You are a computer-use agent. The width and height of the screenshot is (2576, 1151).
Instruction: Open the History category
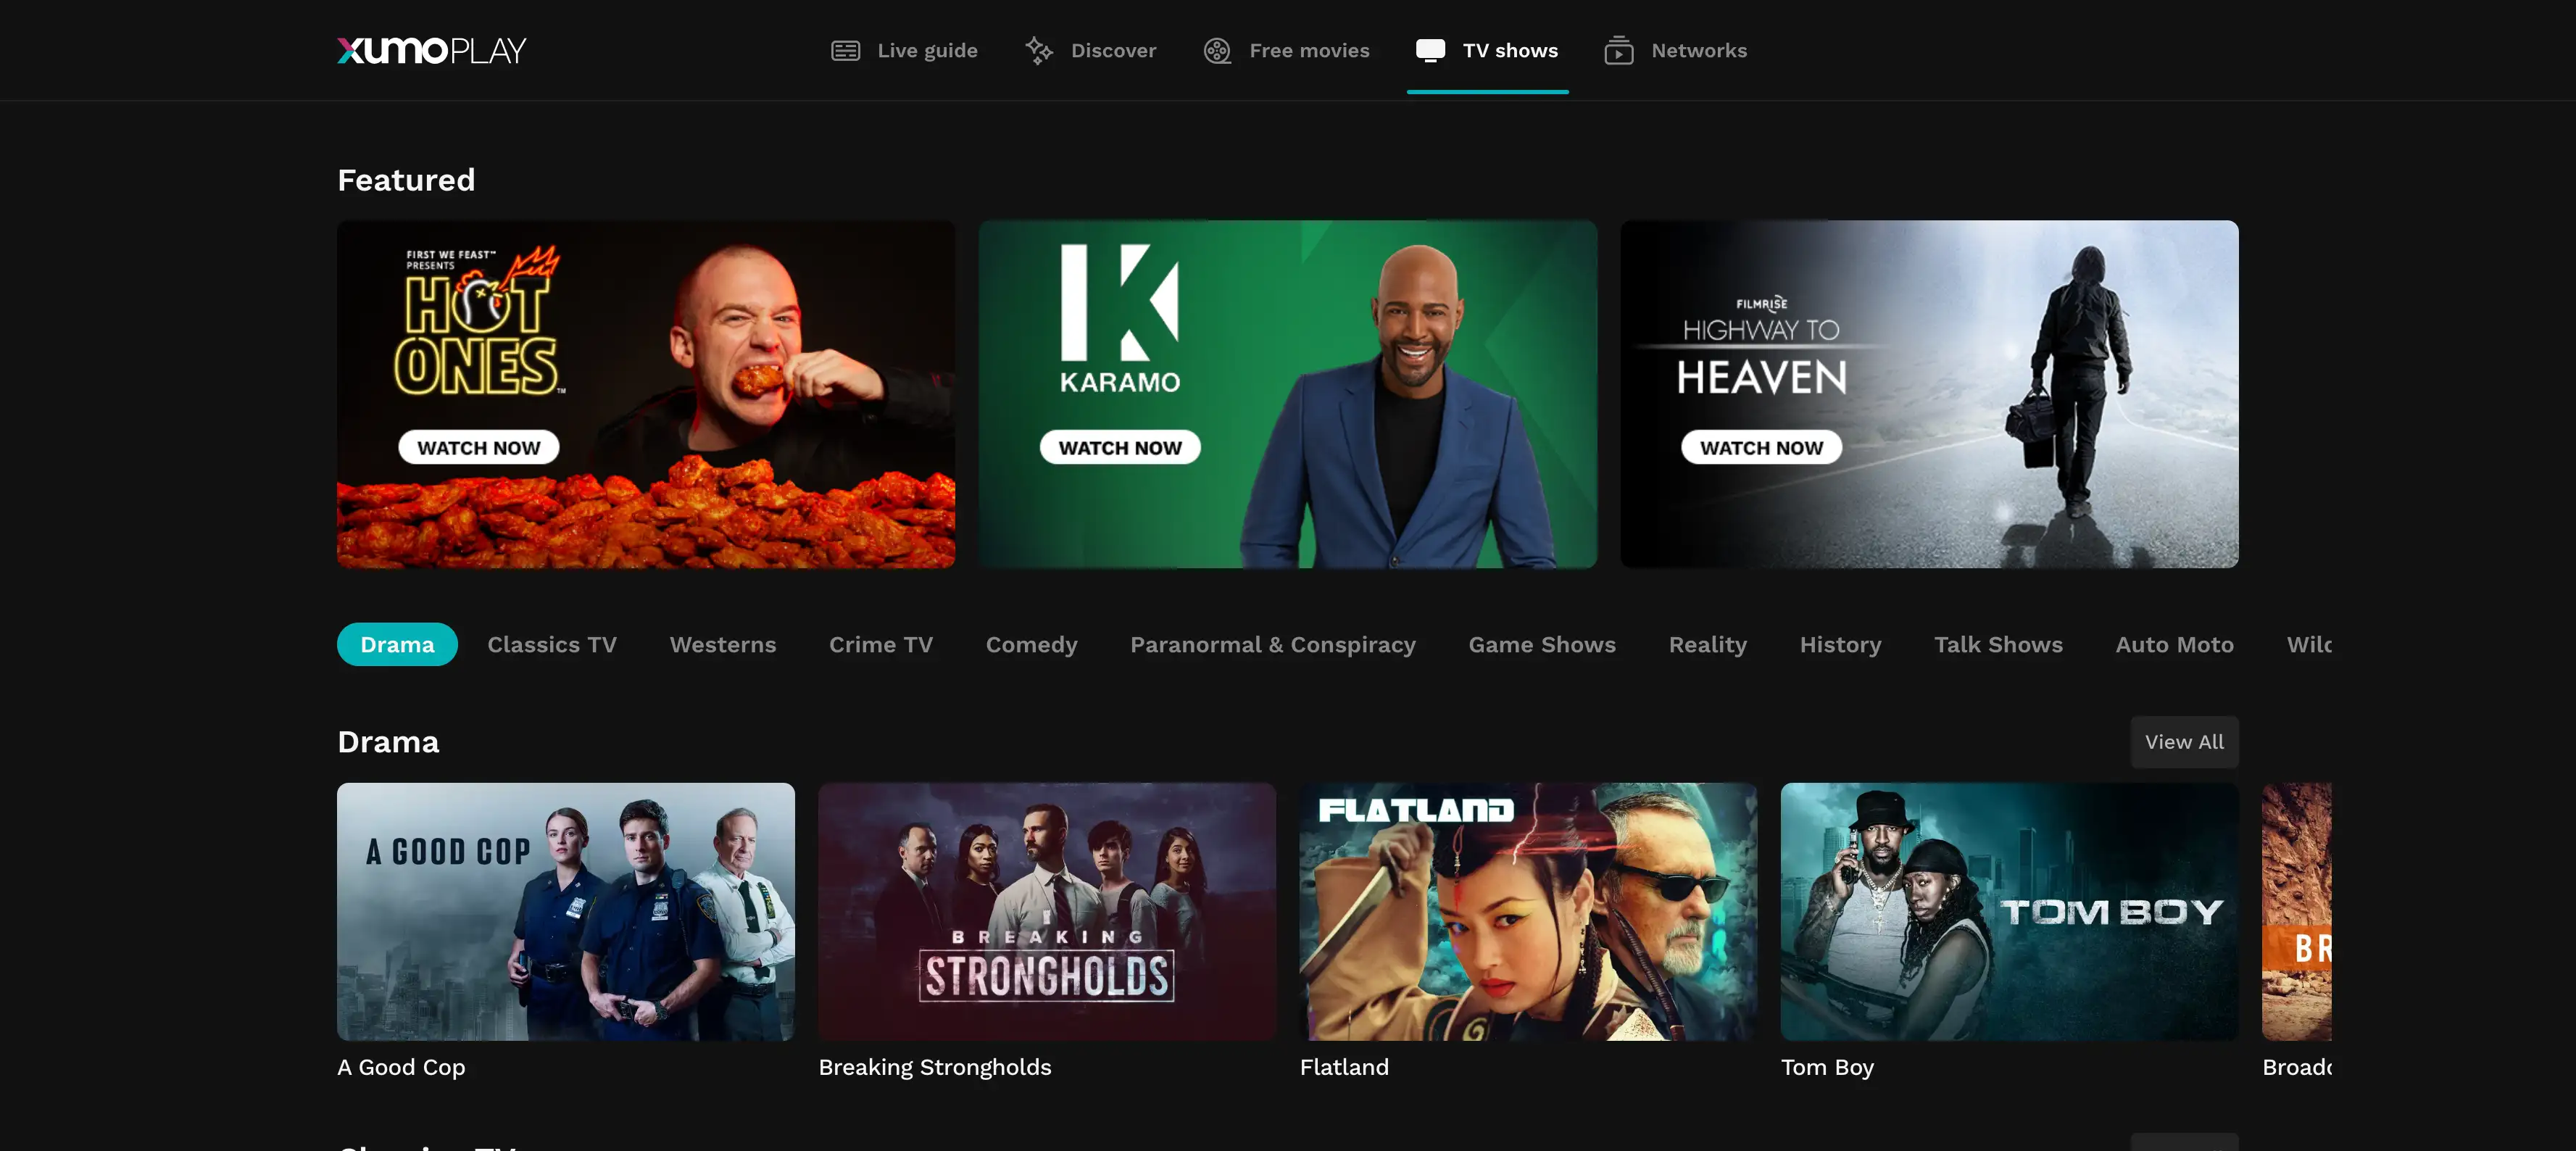point(1840,644)
